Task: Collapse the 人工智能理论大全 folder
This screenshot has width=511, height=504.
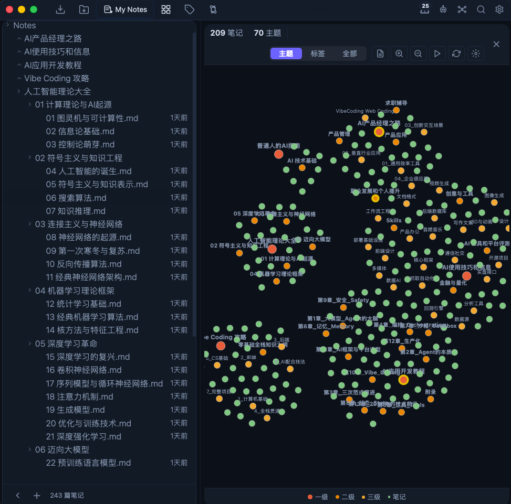Action: coord(19,91)
